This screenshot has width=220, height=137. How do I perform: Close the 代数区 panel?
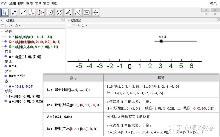click(x=63, y=19)
